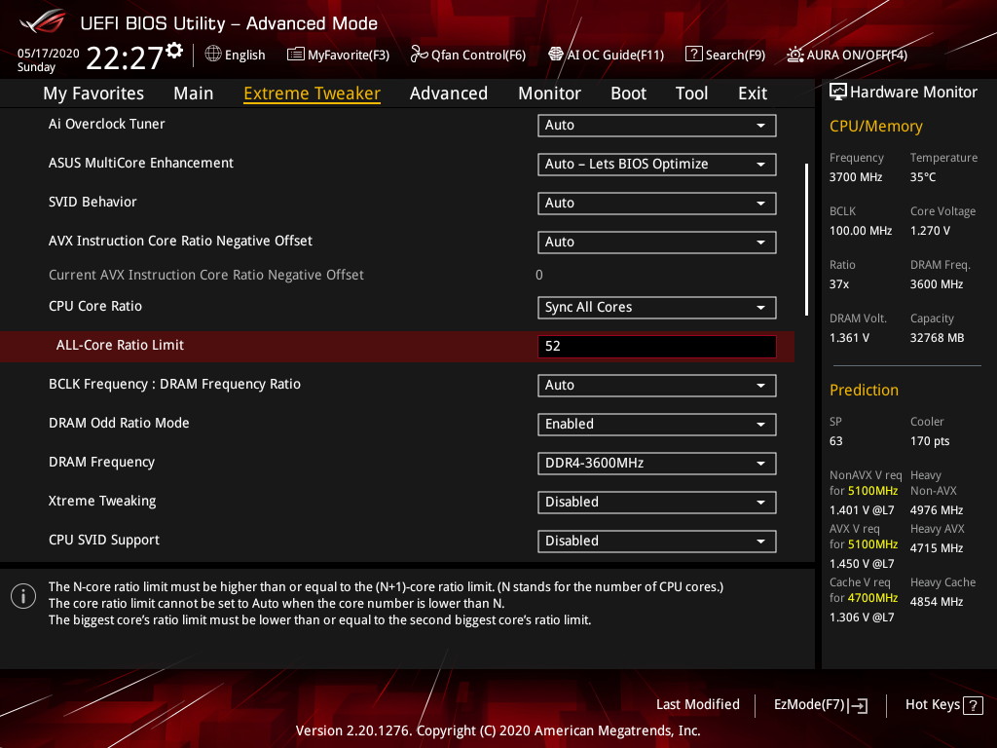Expand Xtreme Tweaking dropdown

point(657,502)
